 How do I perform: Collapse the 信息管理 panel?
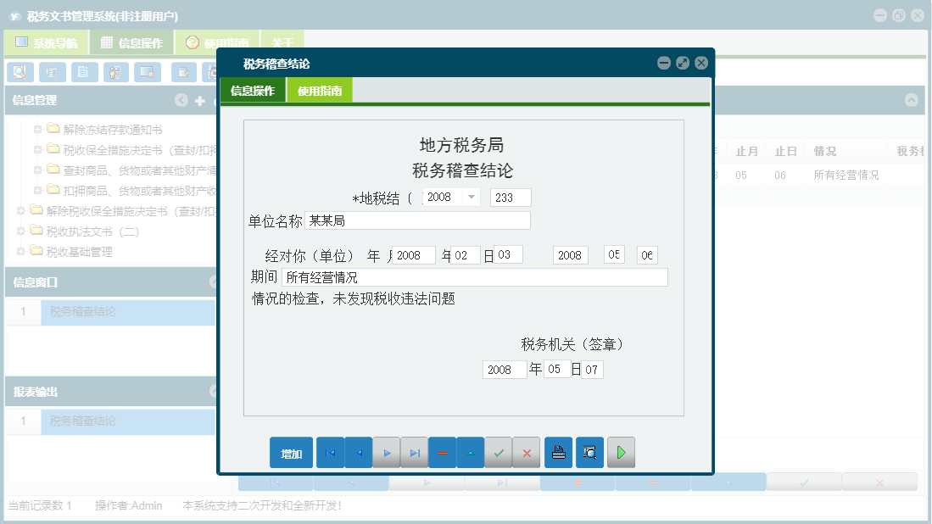point(181,100)
